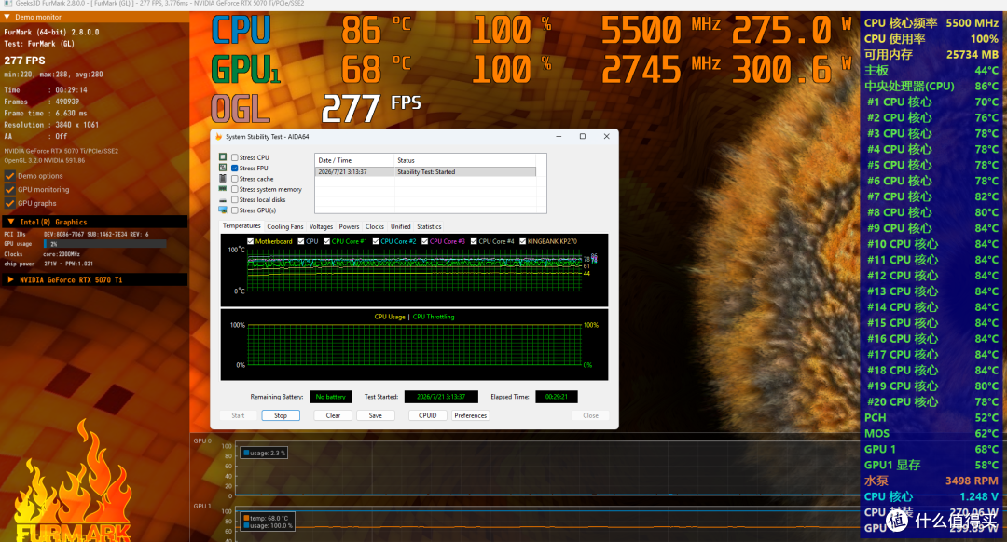
Task: Save the stability test results
Action: click(375, 415)
